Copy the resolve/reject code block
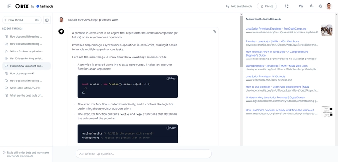 coord(171,128)
